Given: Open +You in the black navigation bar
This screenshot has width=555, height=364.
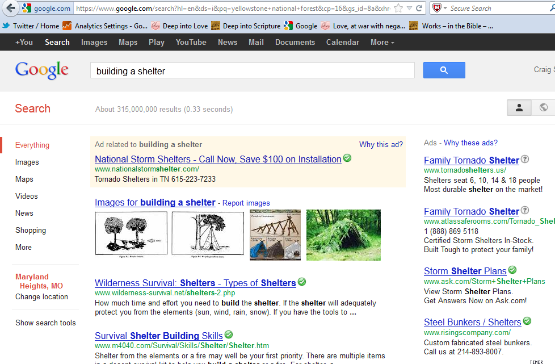Looking at the screenshot, I should tap(24, 42).
